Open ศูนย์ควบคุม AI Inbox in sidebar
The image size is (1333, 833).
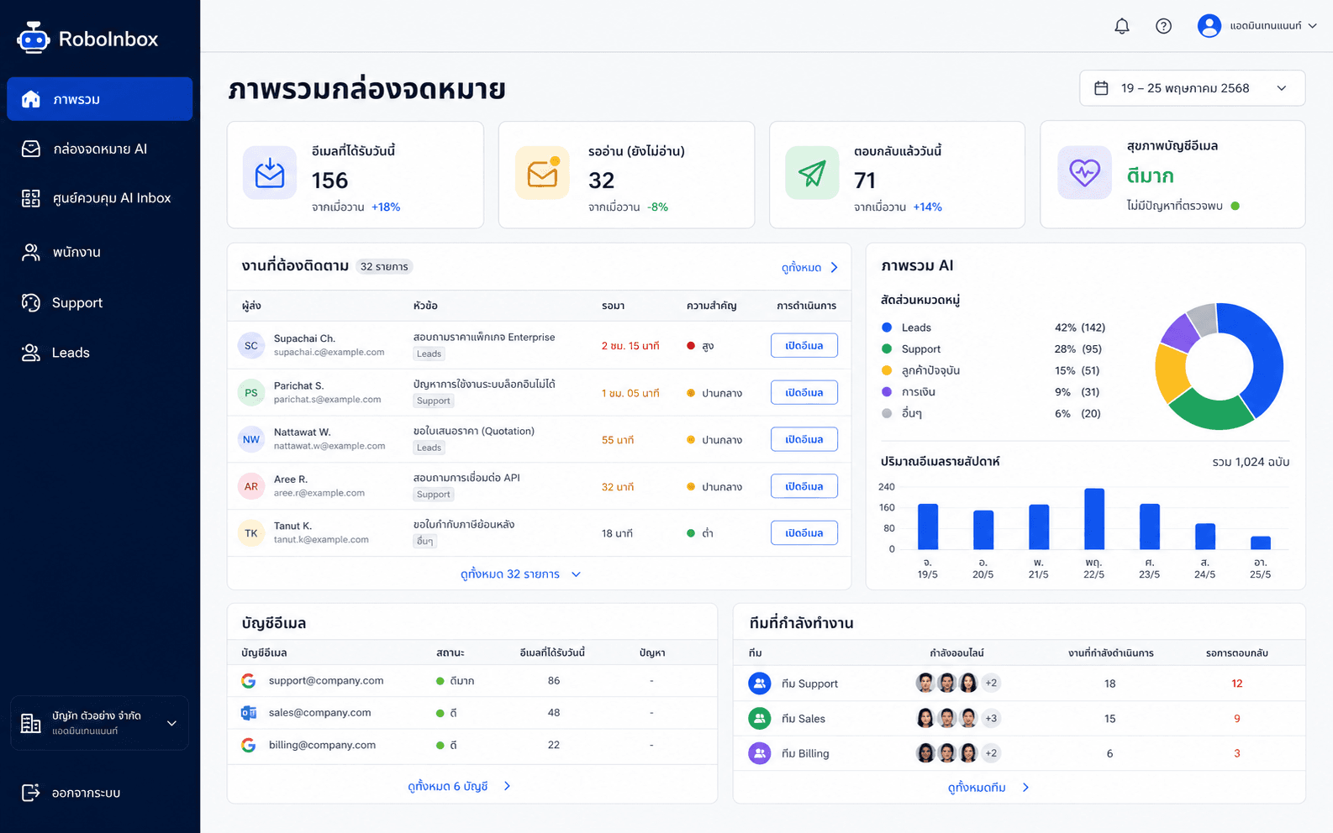100,198
